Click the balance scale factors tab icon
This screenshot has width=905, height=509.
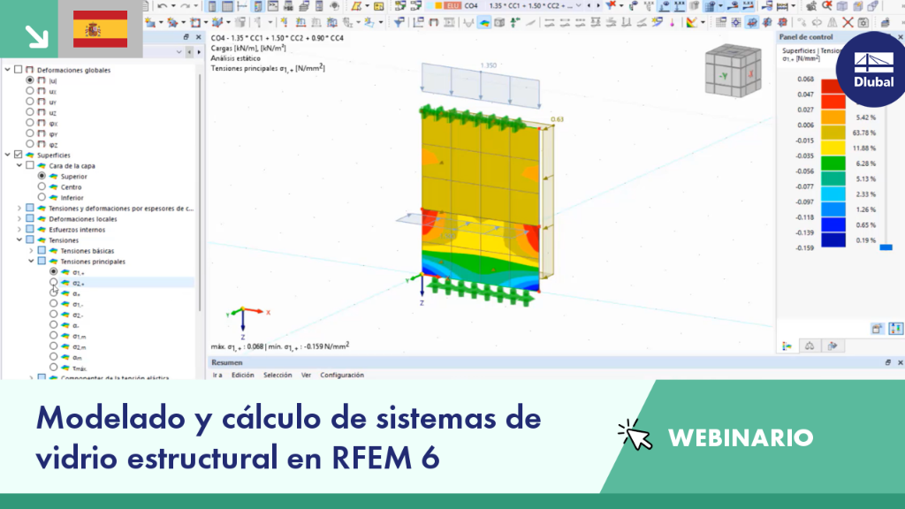pos(810,346)
